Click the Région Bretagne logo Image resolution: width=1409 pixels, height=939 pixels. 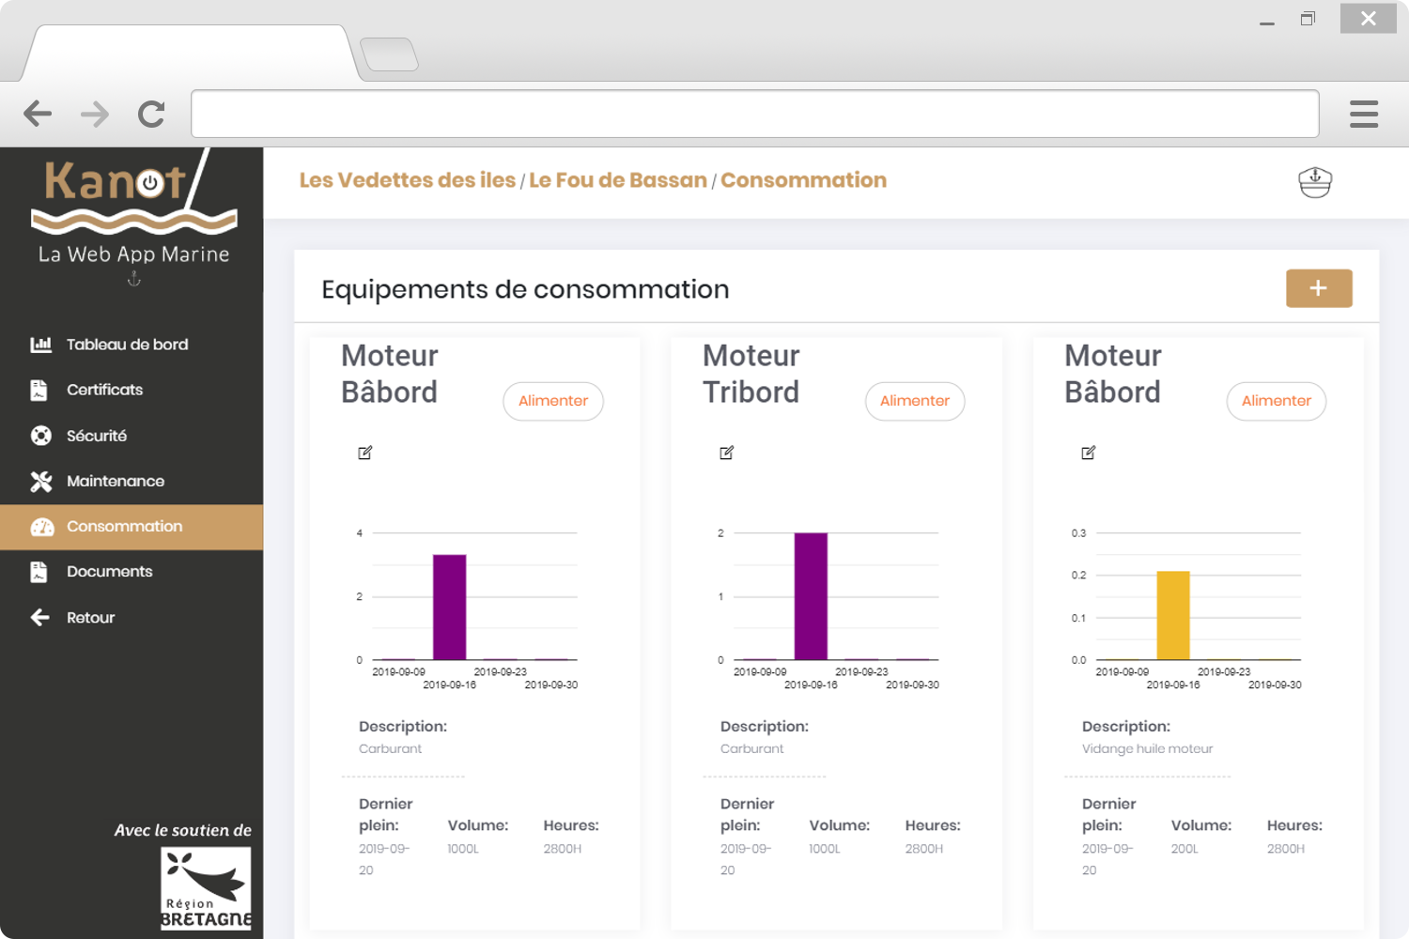206,889
